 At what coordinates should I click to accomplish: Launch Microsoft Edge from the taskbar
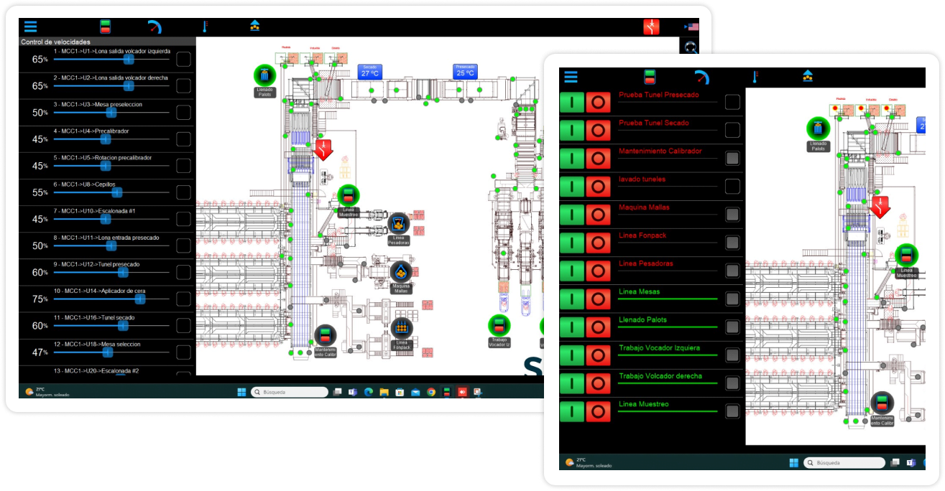click(368, 392)
